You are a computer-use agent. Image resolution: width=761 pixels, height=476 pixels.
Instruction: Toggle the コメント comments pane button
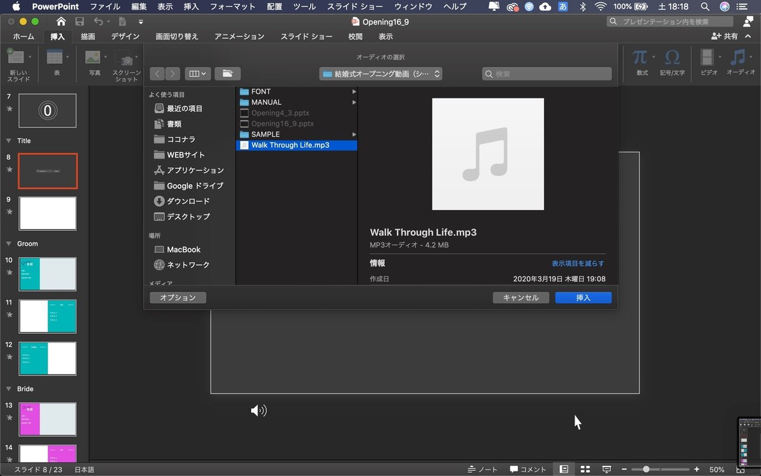pos(528,470)
